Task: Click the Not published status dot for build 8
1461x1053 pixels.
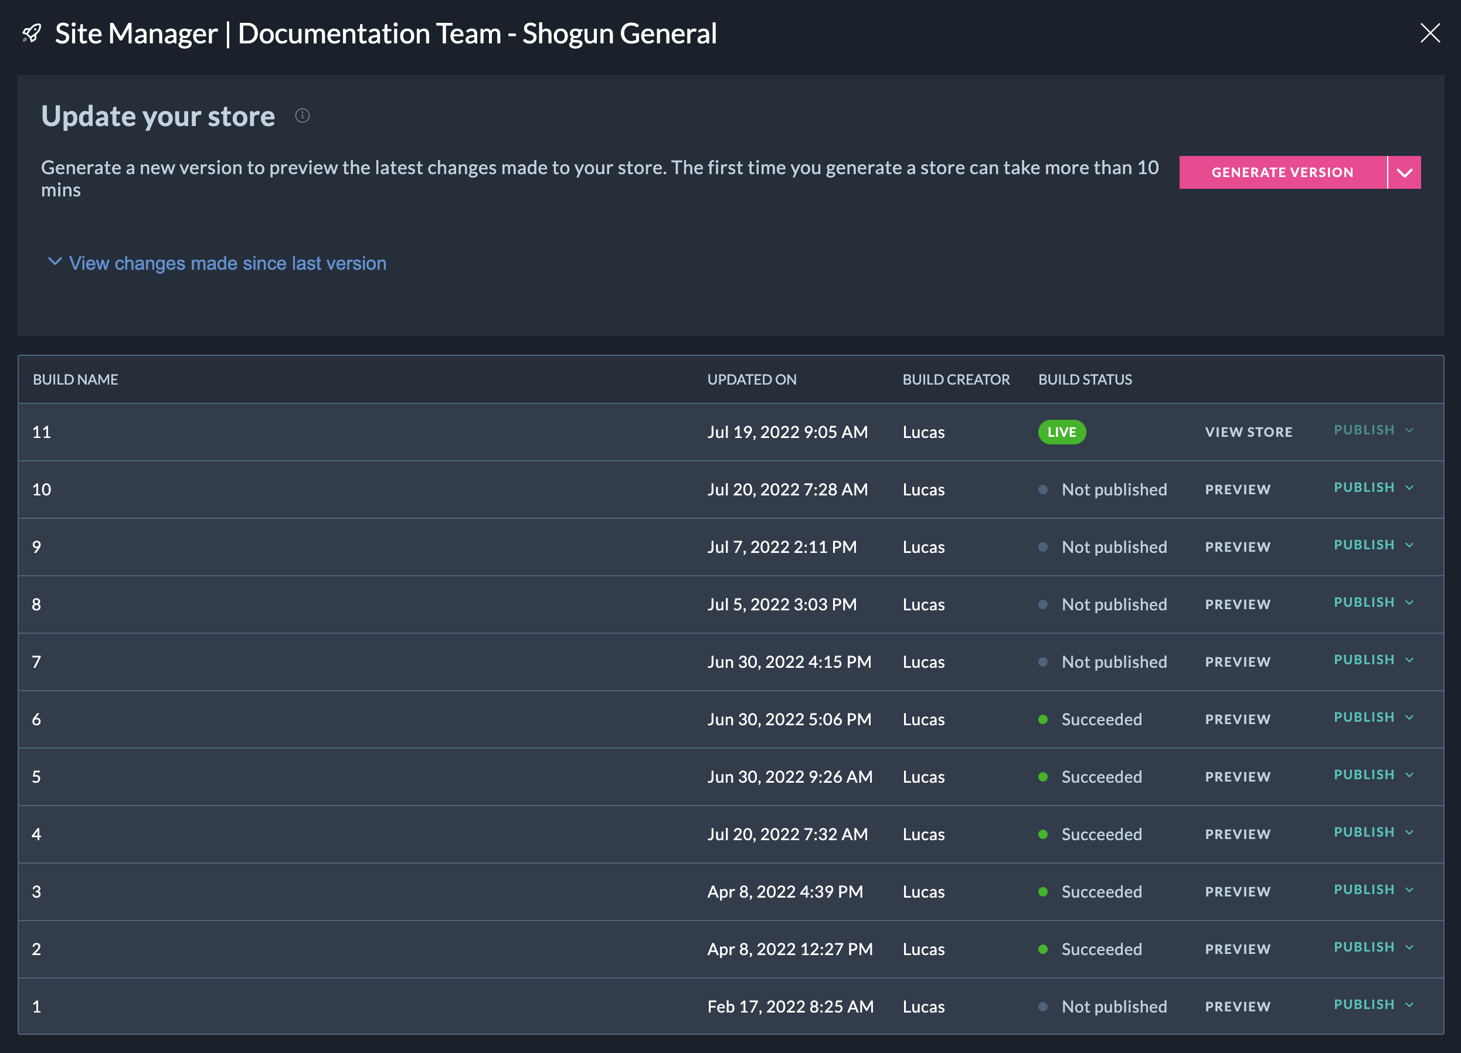Action: click(x=1042, y=604)
